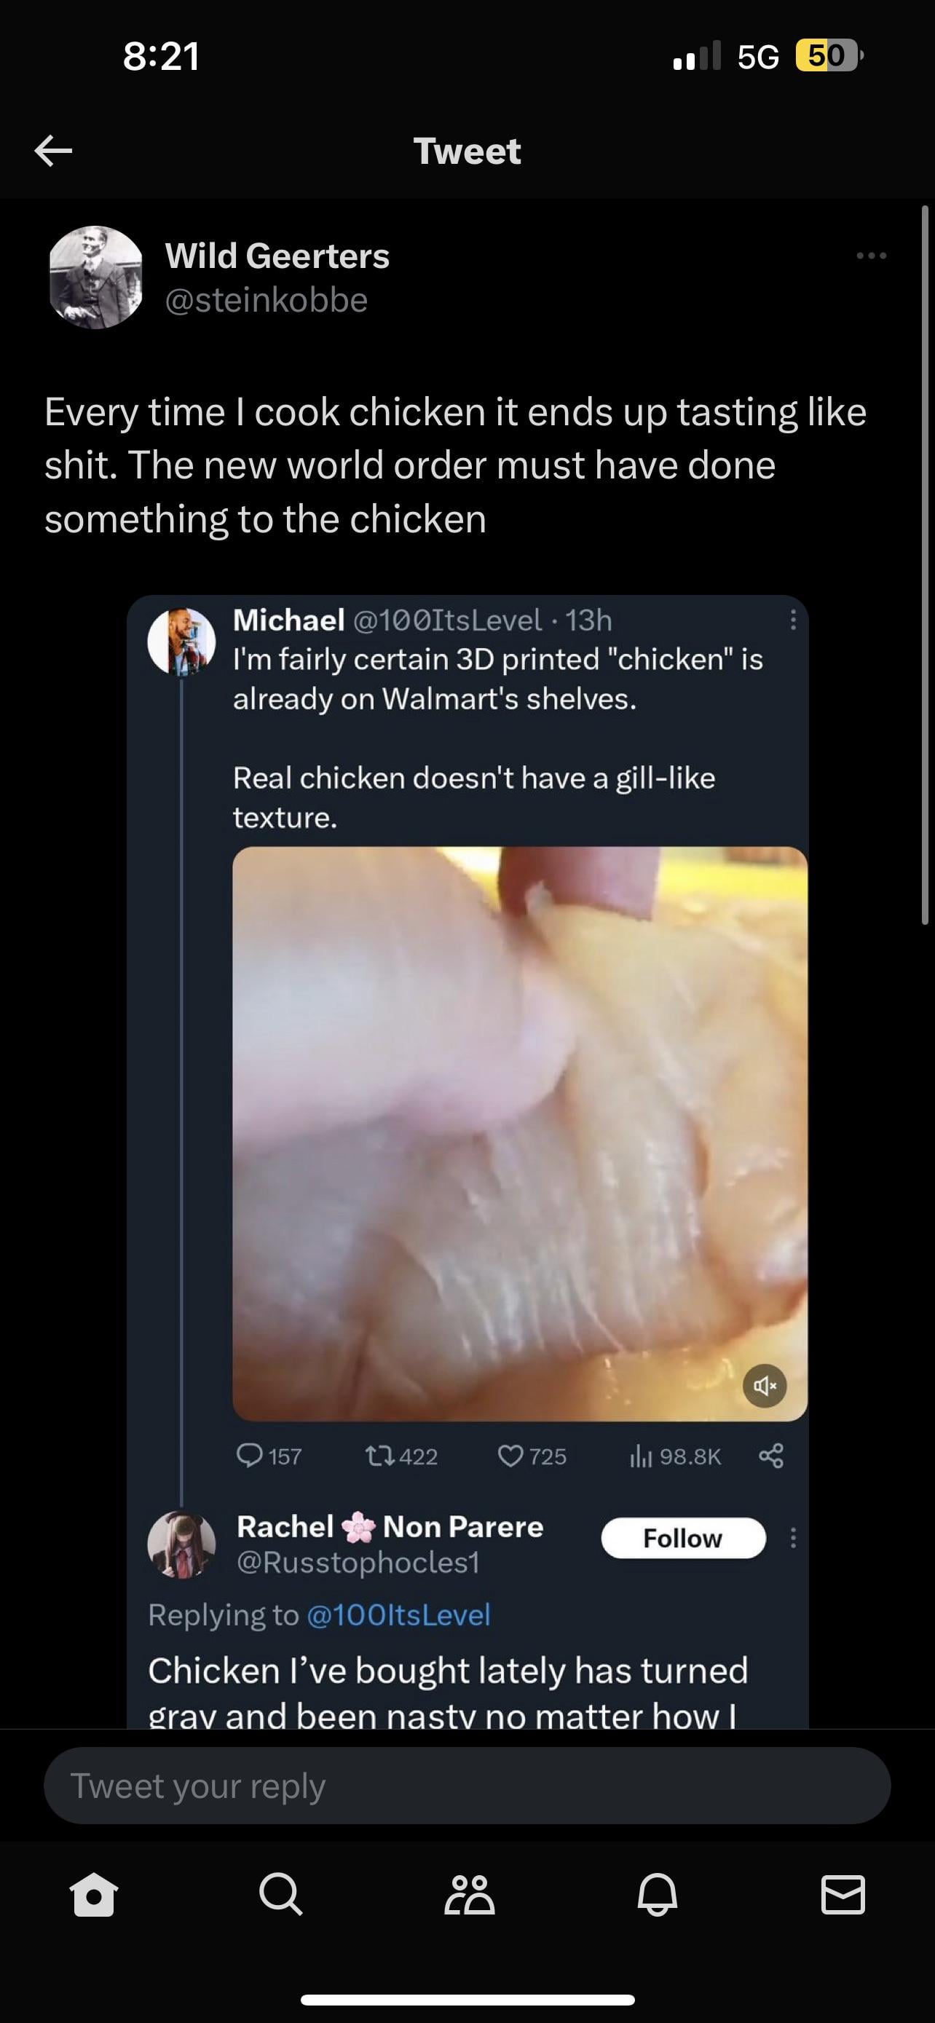Open Wild Geerters profile picture
The width and height of the screenshot is (935, 2023).
pyautogui.click(x=96, y=277)
